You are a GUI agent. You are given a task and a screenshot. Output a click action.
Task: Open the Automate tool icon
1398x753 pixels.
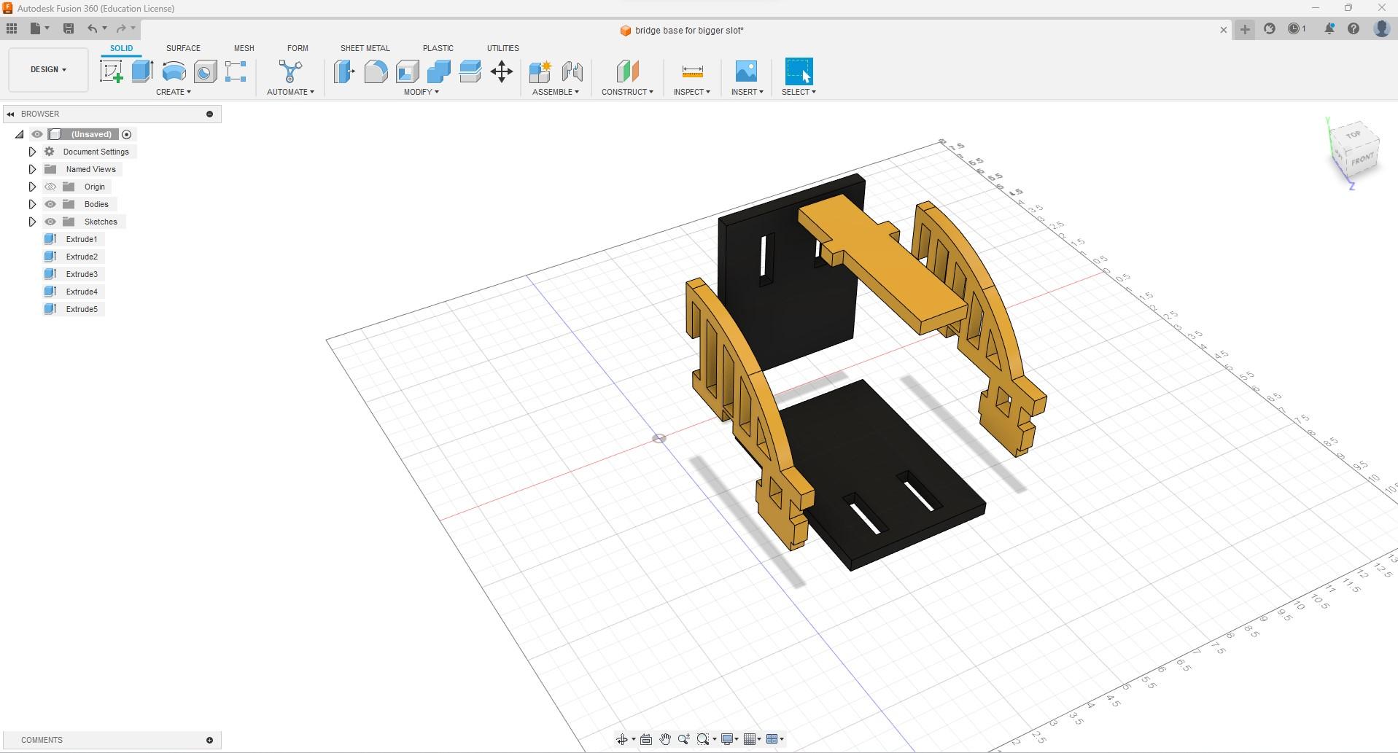point(290,71)
